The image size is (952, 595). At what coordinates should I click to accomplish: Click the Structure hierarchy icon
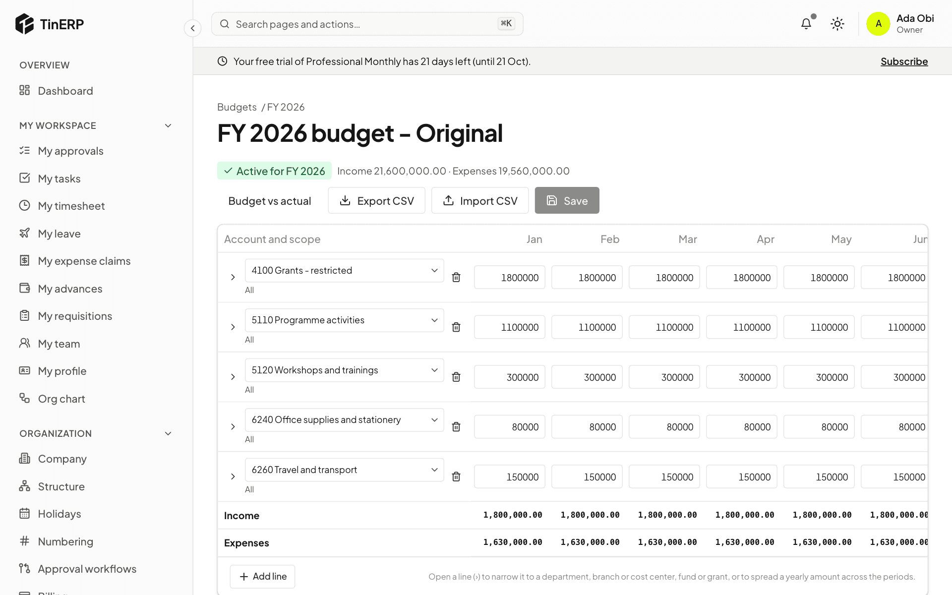(24, 486)
